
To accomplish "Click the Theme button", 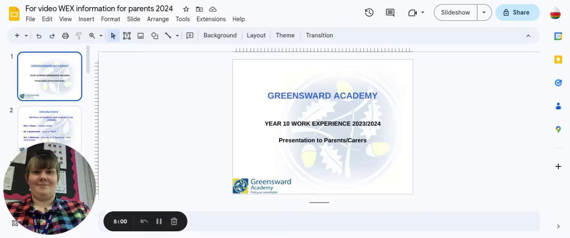I will pos(285,36).
